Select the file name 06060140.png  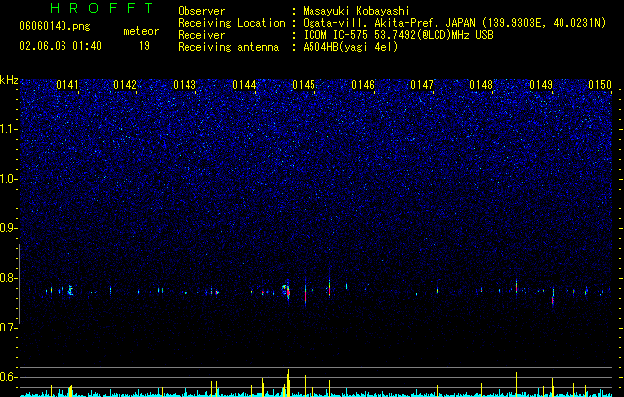pos(55,27)
